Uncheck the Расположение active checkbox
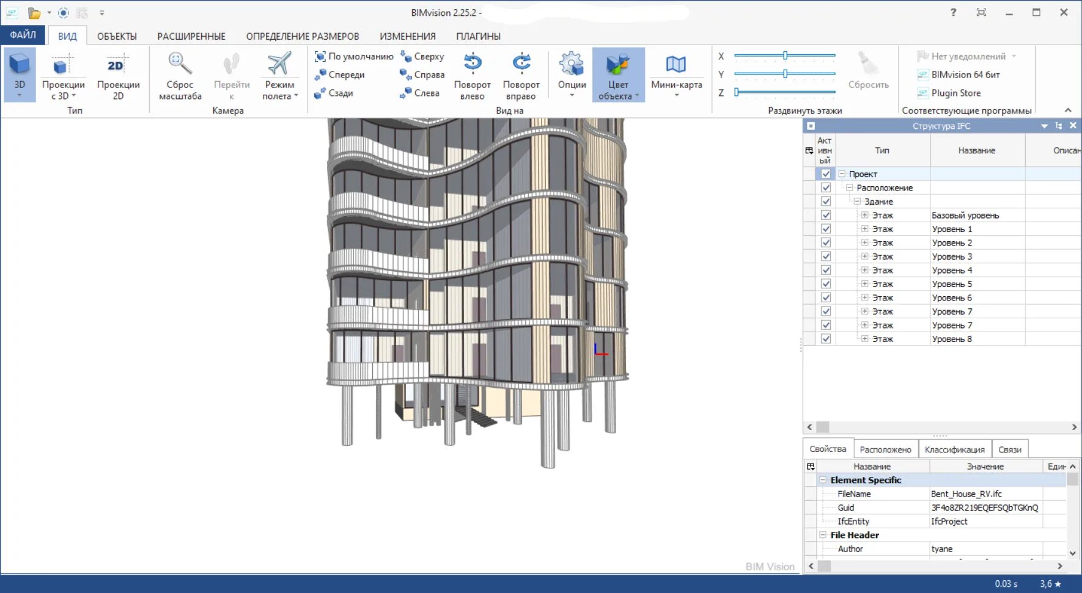Image resolution: width=1082 pixels, height=593 pixels. (x=826, y=187)
